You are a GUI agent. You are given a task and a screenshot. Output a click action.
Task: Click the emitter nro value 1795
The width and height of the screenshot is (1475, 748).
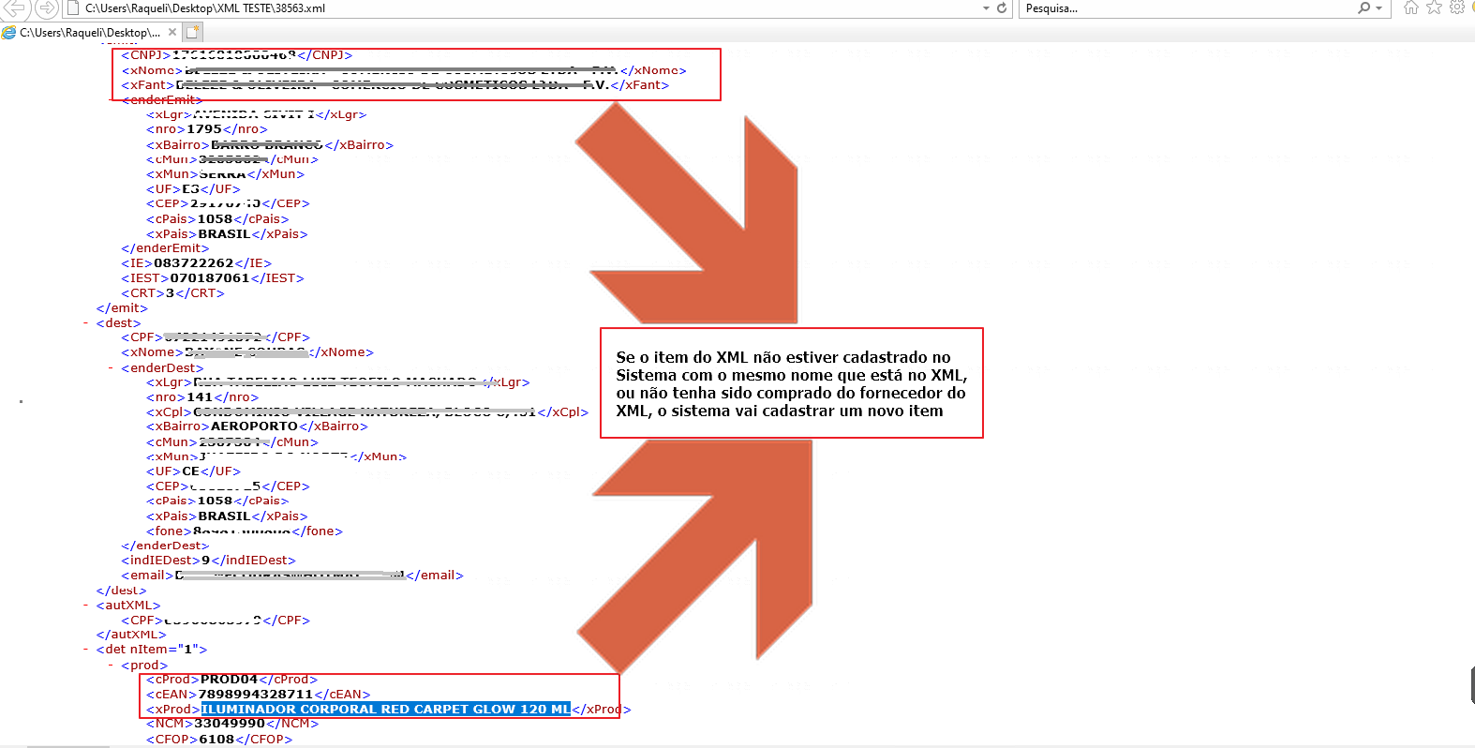(204, 129)
